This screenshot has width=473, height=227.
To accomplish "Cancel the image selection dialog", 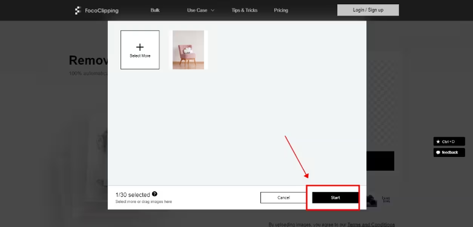I will (283, 197).
